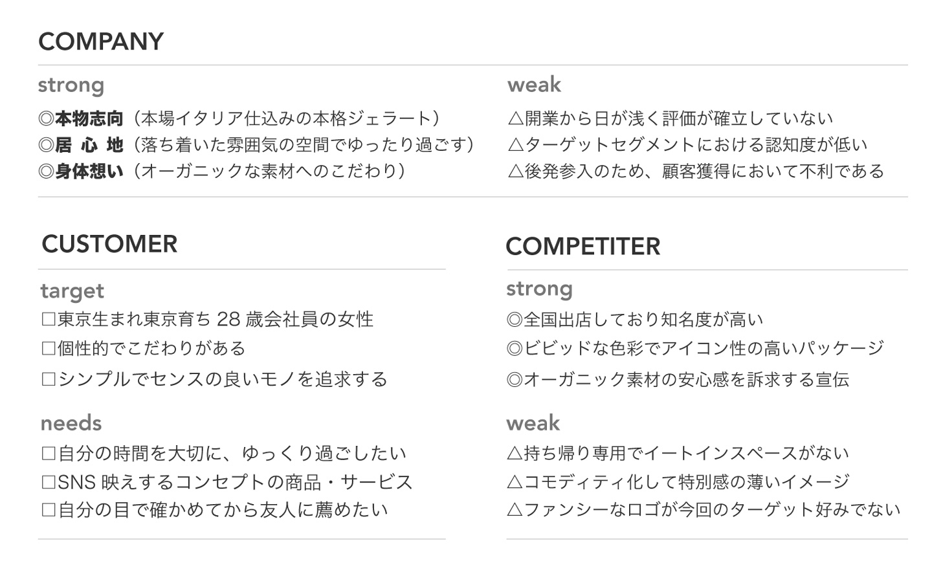This screenshot has height=574, width=932.
Task: Click the target subheading under CUSTOMER
Action: [72, 291]
